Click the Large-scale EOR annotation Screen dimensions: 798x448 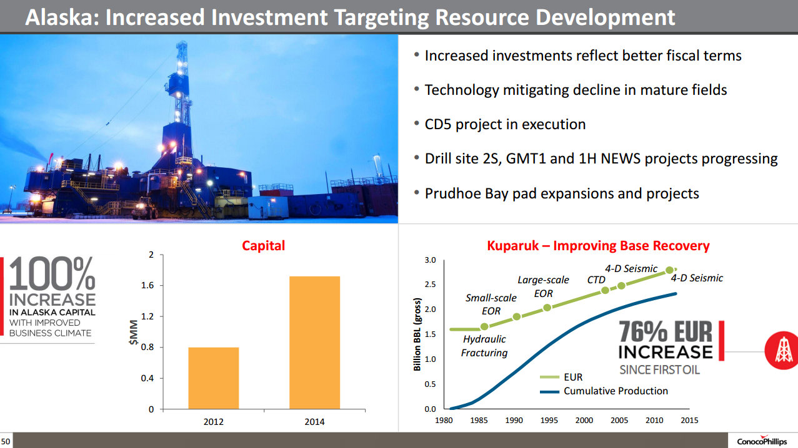point(542,286)
